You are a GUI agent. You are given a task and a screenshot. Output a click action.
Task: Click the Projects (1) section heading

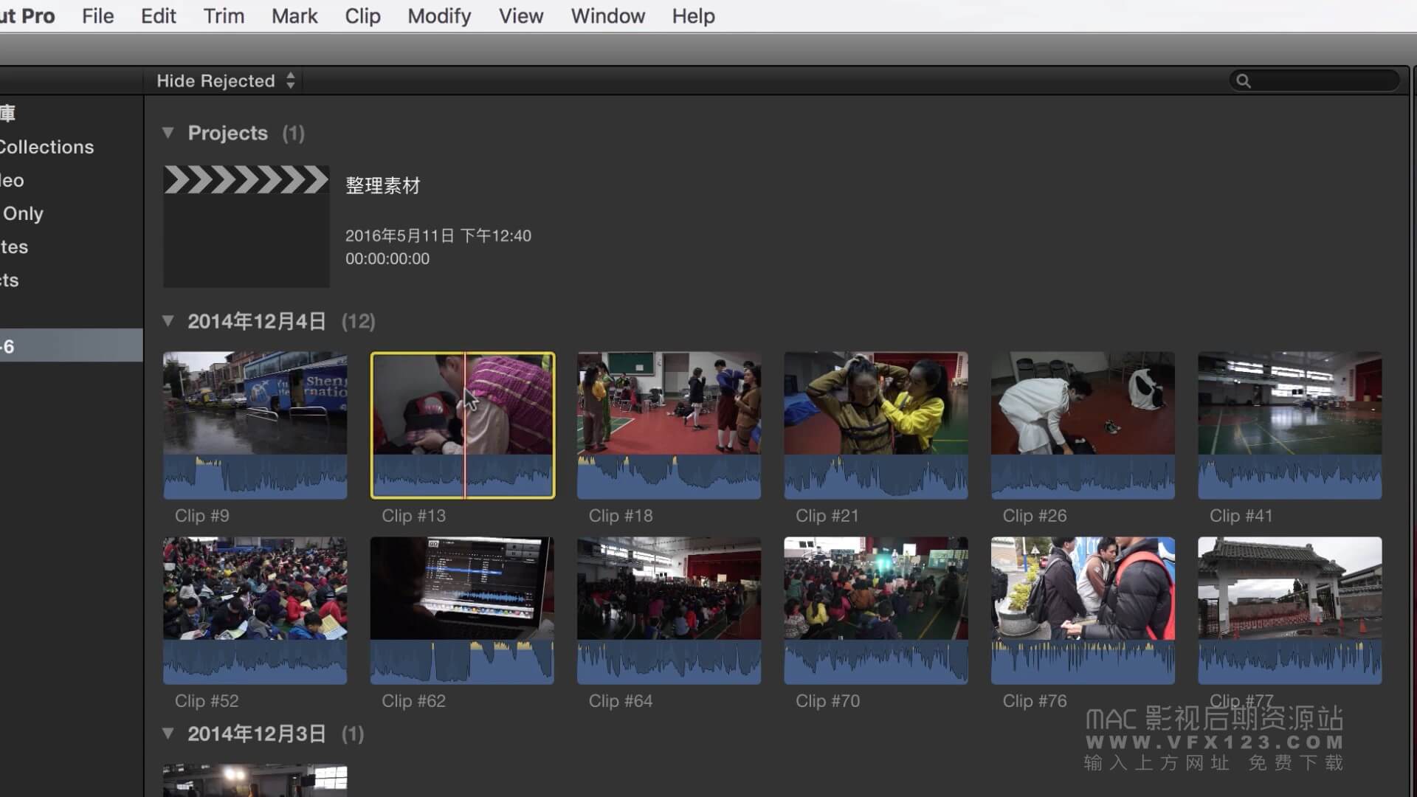[x=246, y=133]
